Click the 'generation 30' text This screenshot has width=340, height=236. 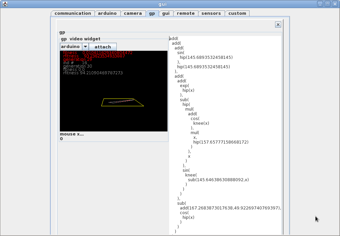78,66
